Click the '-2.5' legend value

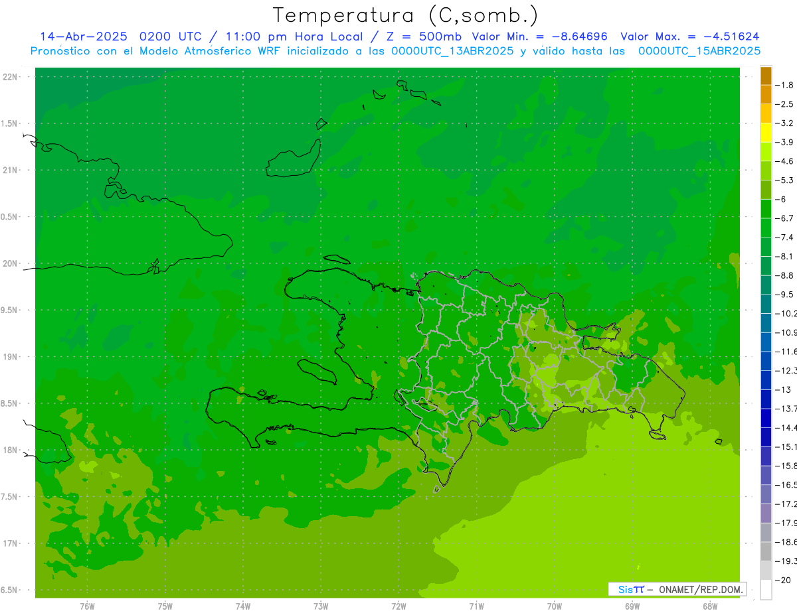pos(784,104)
